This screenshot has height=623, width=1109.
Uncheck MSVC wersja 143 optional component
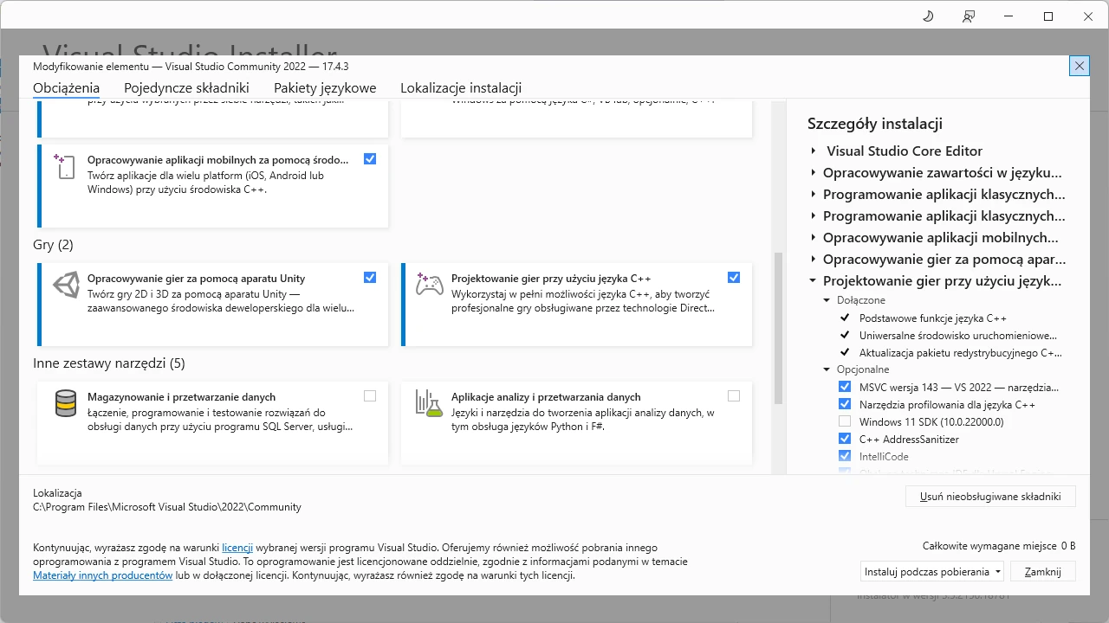coord(845,387)
